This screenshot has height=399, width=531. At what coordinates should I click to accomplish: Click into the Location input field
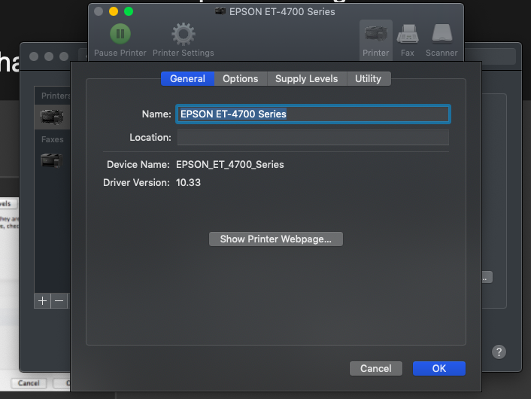313,137
